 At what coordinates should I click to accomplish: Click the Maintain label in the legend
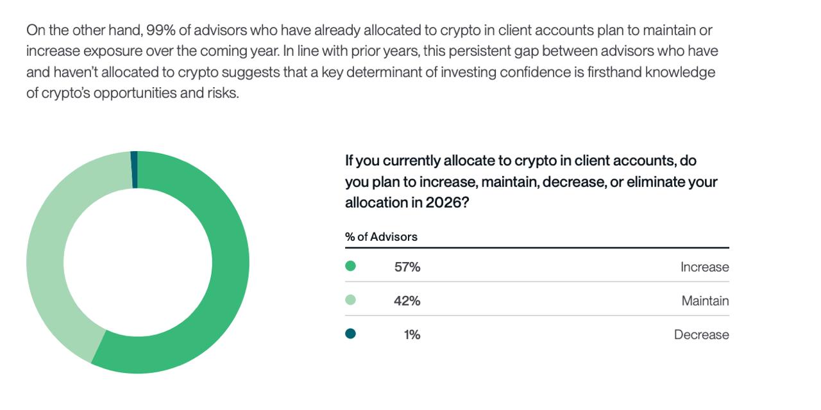[x=705, y=301]
